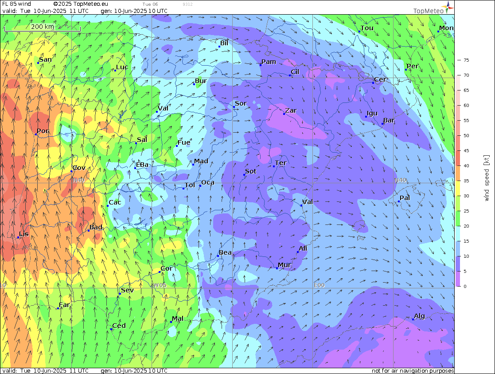Viewport: 495px width, 374px height.
Task: Pick the red legend segment between 40 and 45
Action: (458, 158)
